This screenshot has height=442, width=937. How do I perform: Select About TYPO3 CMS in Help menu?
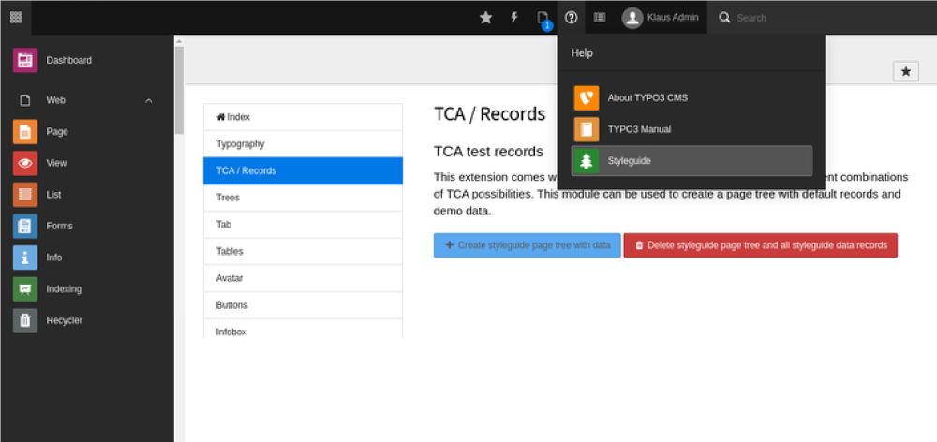point(692,98)
